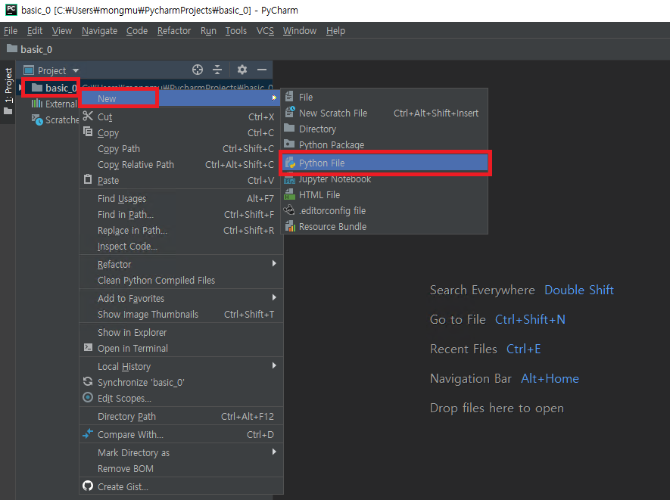Expand the New submenu arrow
The image size is (670, 500).
274,98
